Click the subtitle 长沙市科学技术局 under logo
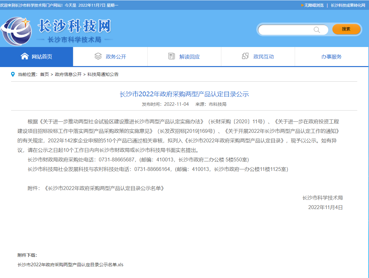The height and width of the screenshot is (278, 369). tap(74, 39)
